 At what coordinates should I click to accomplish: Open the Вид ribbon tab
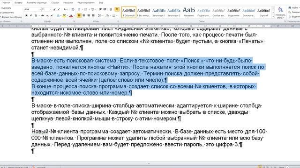(101, 3)
